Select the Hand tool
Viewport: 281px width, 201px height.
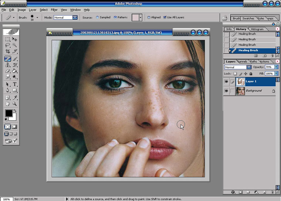(7, 104)
